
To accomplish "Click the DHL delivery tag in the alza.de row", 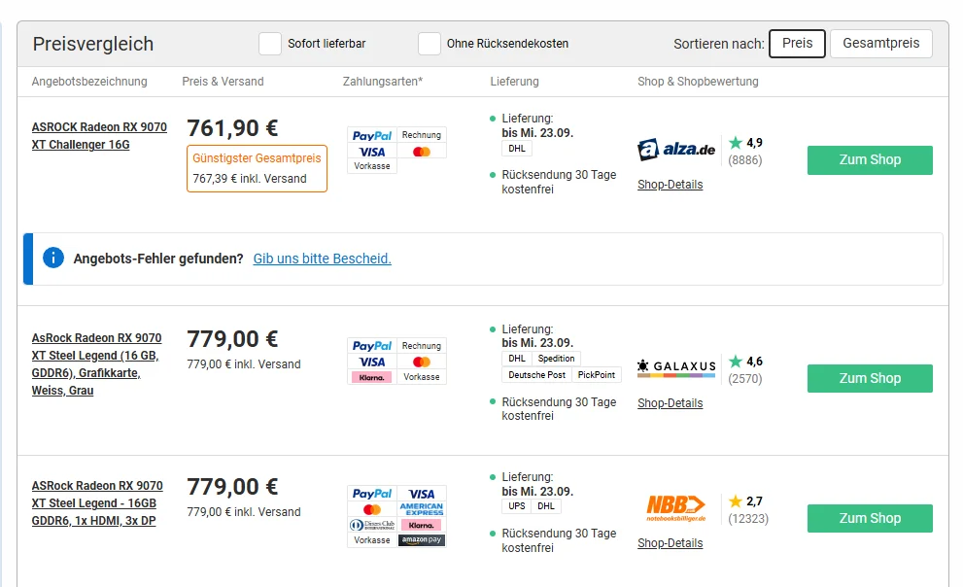I will pos(517,148).
